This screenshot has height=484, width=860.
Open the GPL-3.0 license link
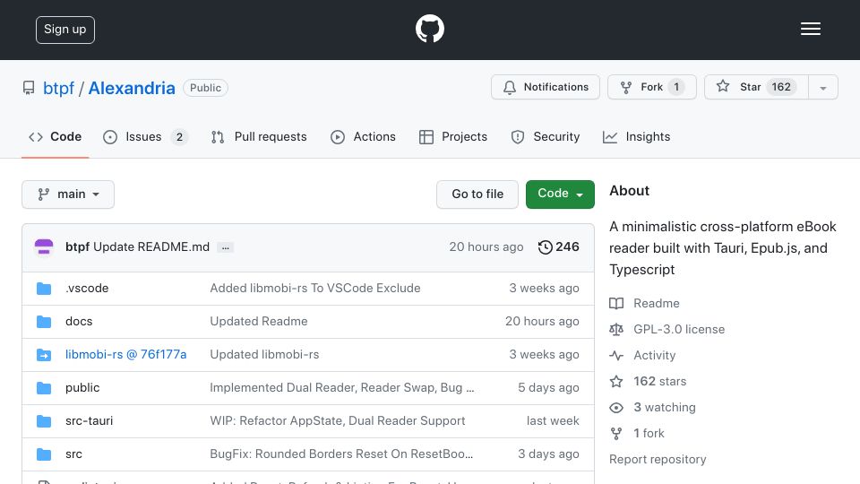679,329
